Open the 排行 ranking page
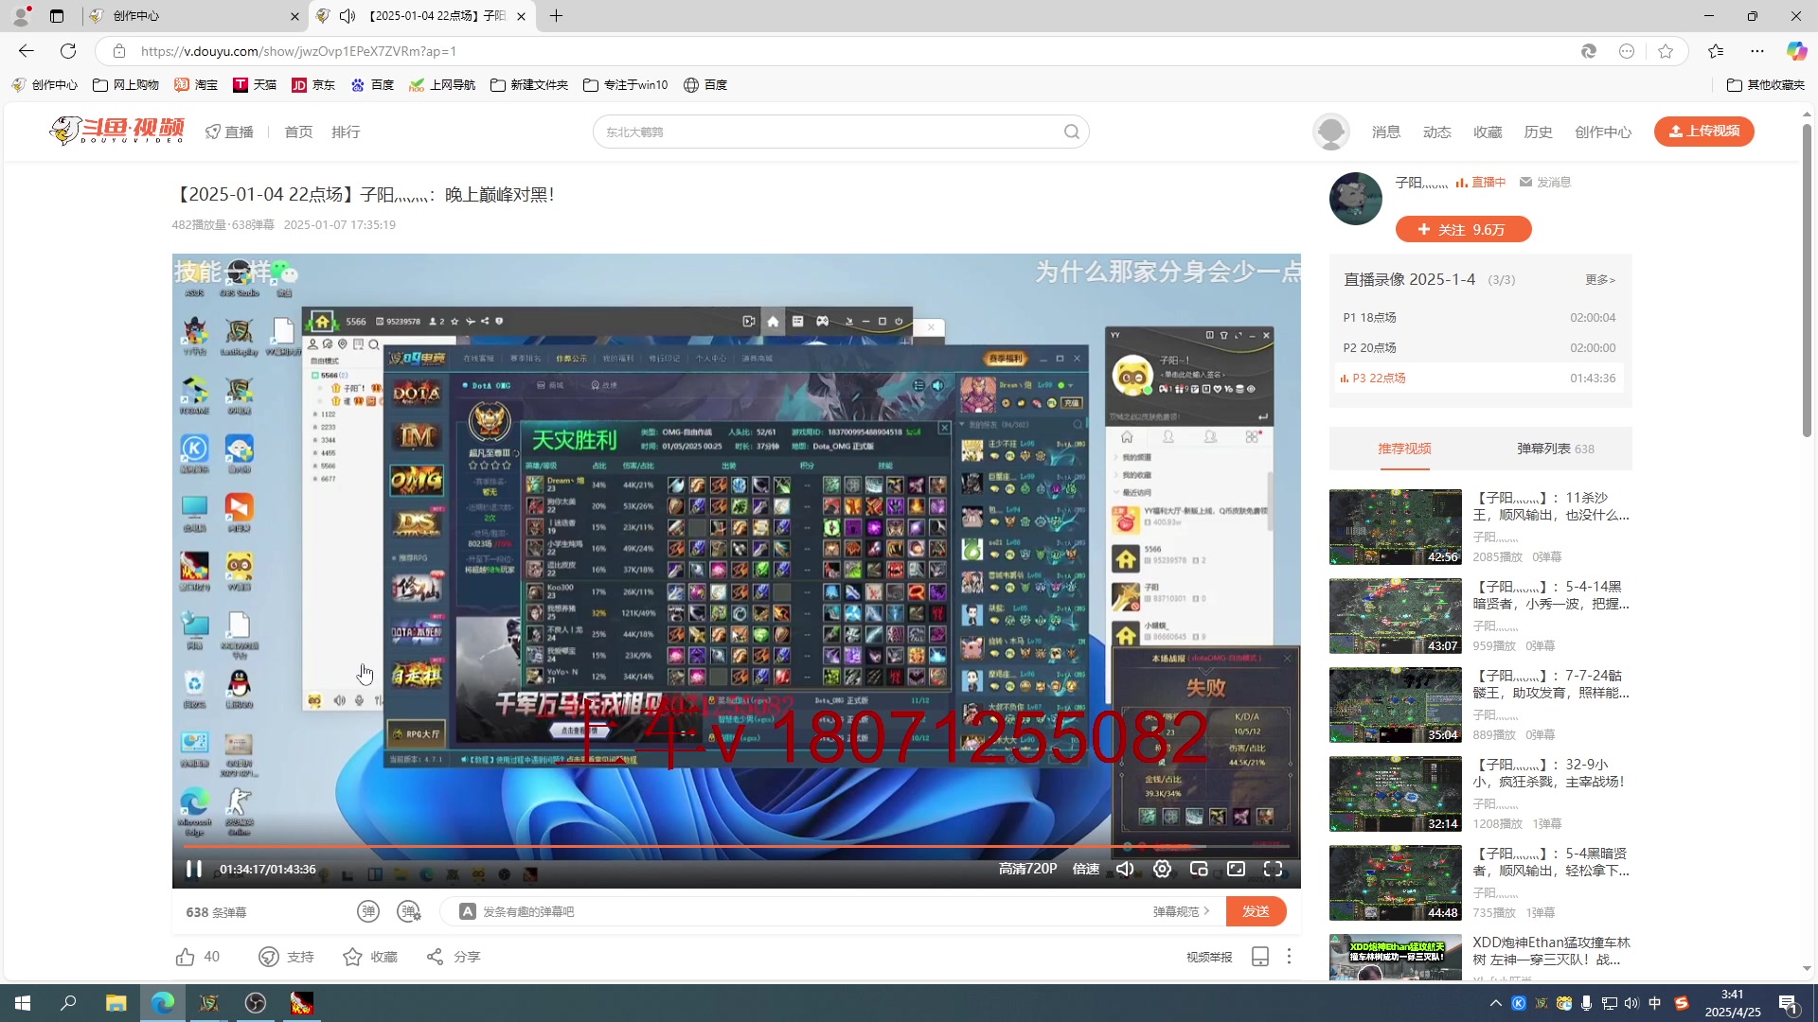 [346, 132]
